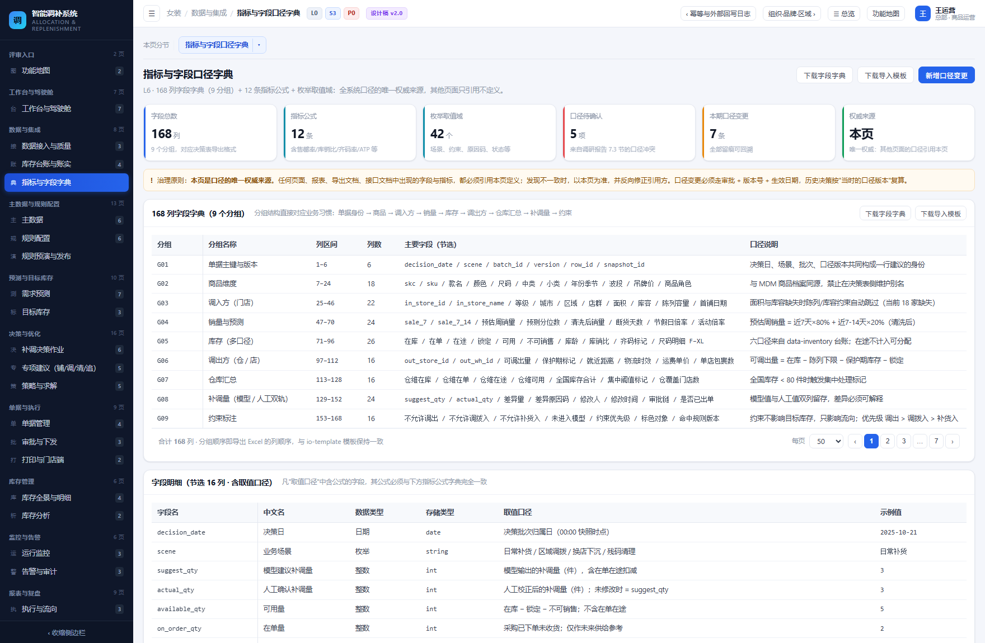
Task: Click G08 row cell 补调量 (模型 / 人工双轨)
Action: pos(248,399)
